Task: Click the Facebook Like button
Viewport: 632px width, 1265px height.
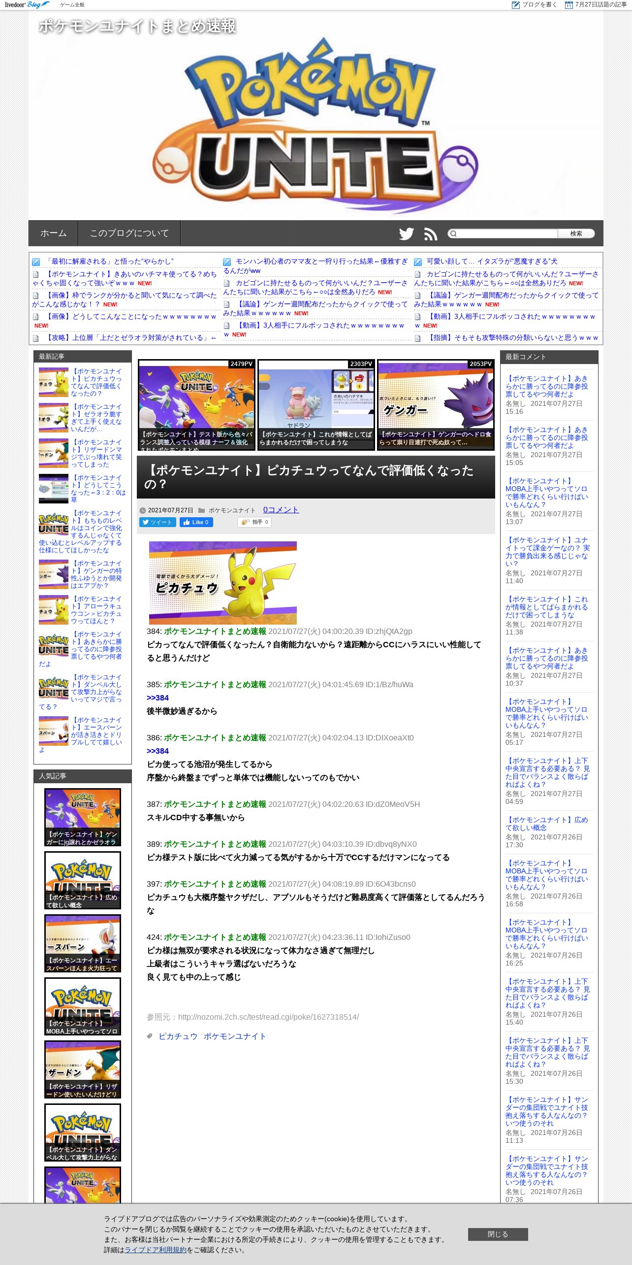Action: point(196,522)
